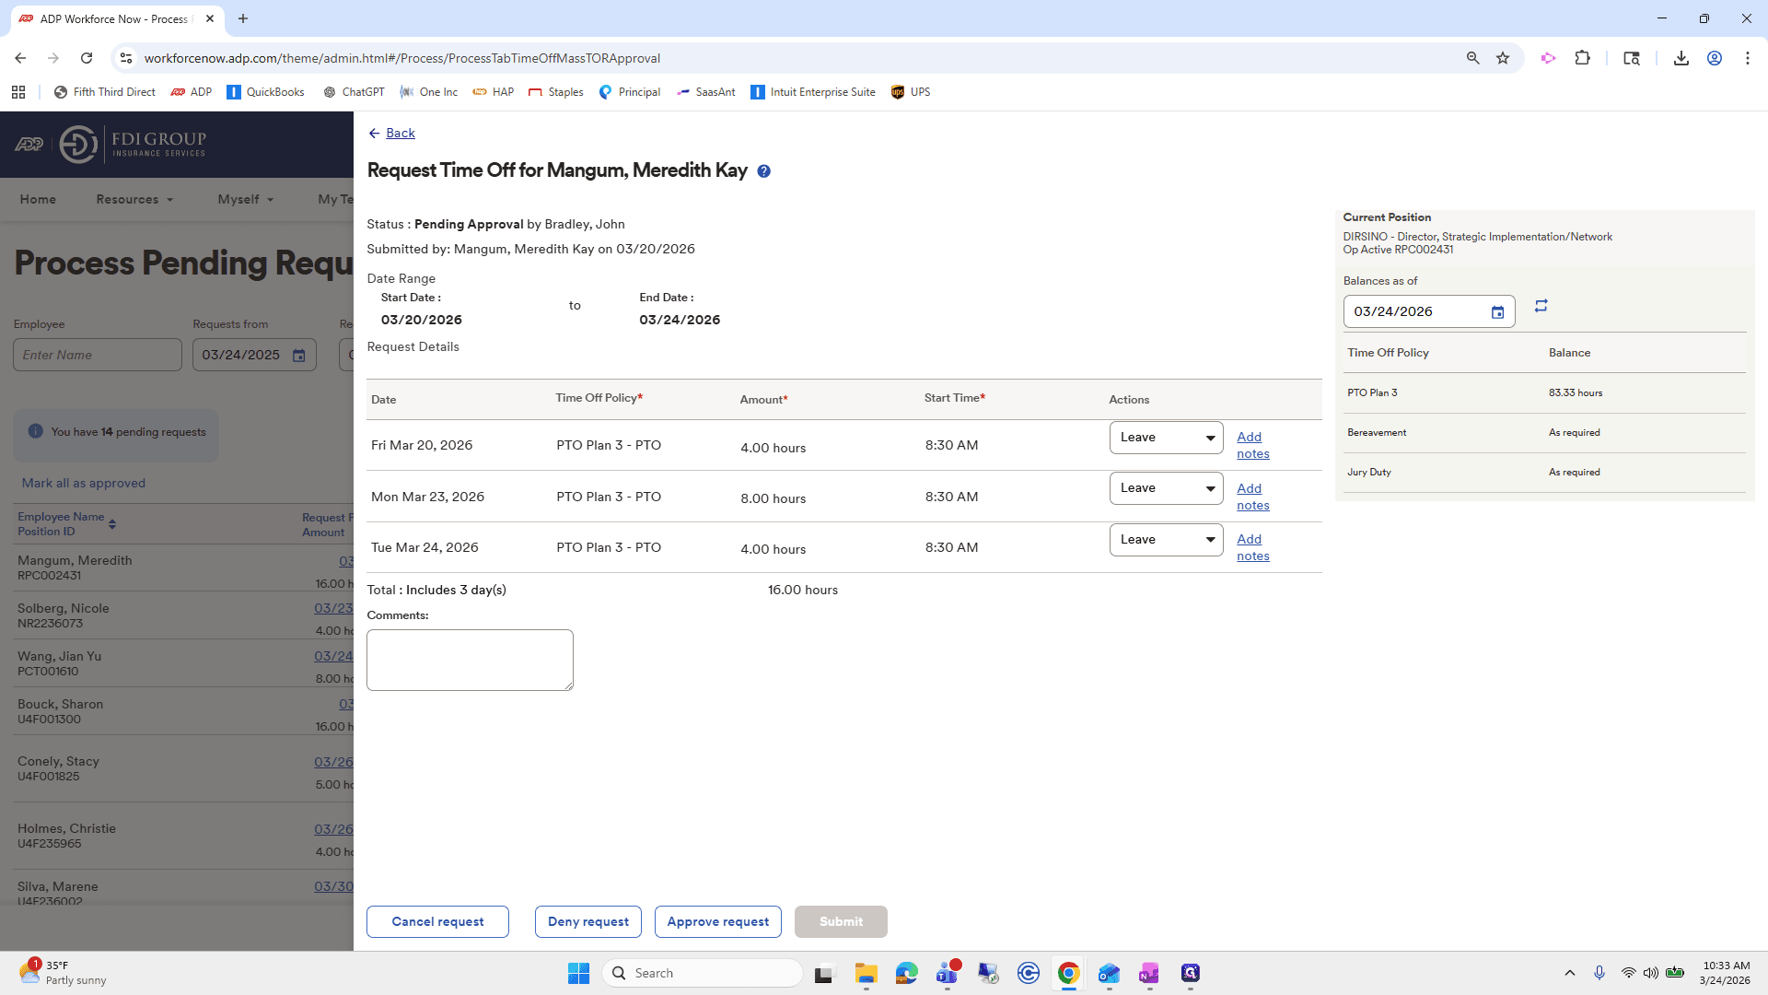Click the Approve request button
The height and width of the screenshot is (995, 1768).
(717, 921)
